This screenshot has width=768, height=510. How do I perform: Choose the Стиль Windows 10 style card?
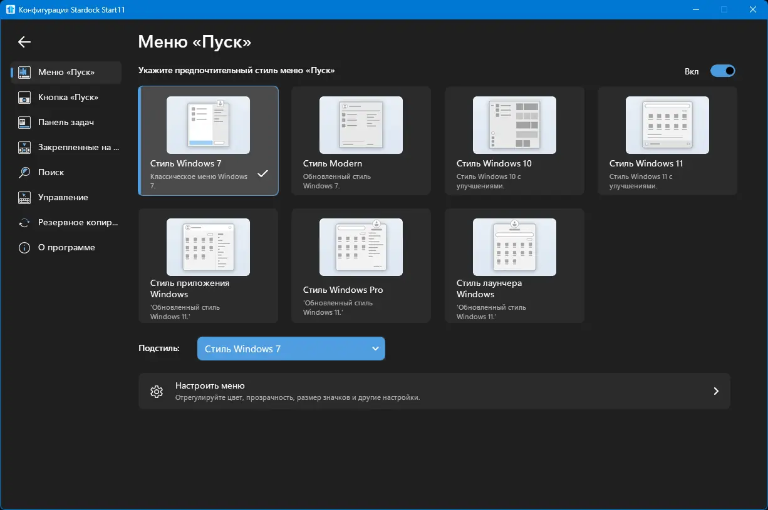[x=514, y=141]
